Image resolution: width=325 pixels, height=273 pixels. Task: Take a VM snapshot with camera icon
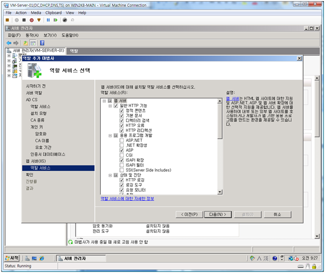click(x=65, y=20)
